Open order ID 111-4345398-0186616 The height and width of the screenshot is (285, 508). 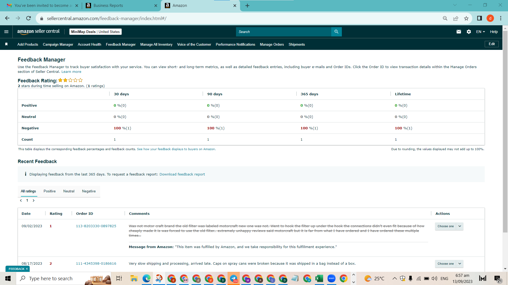(x=96, y=264)
